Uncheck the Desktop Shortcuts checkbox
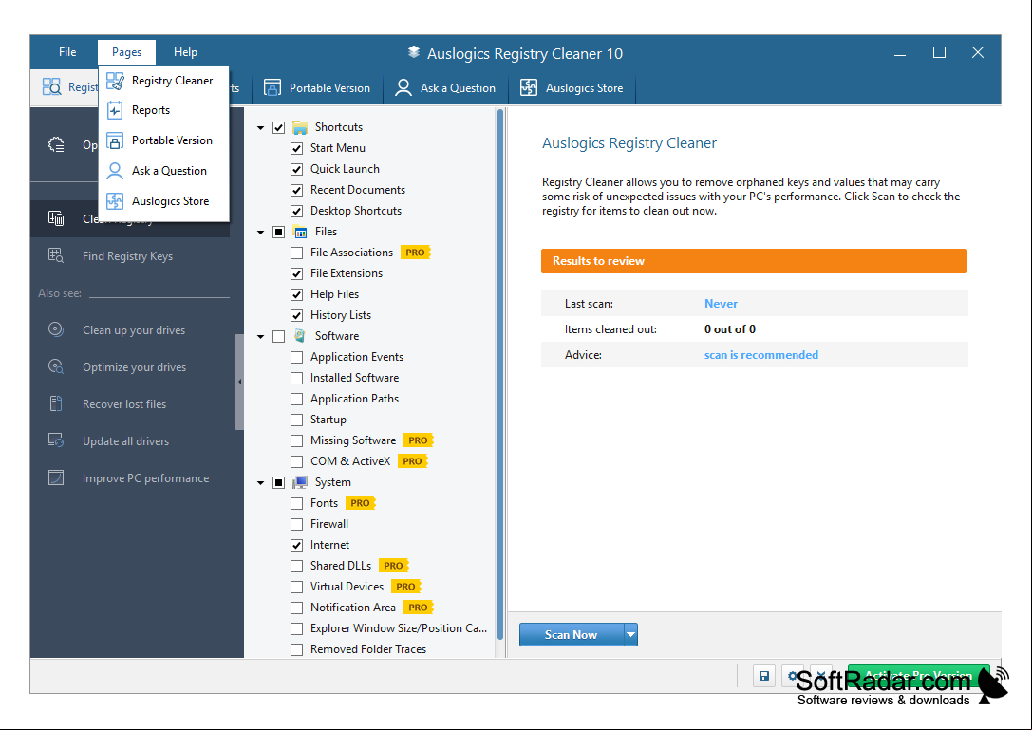Image resolution: width=1032 pixels, height=730 pixels. click(297, 212)
